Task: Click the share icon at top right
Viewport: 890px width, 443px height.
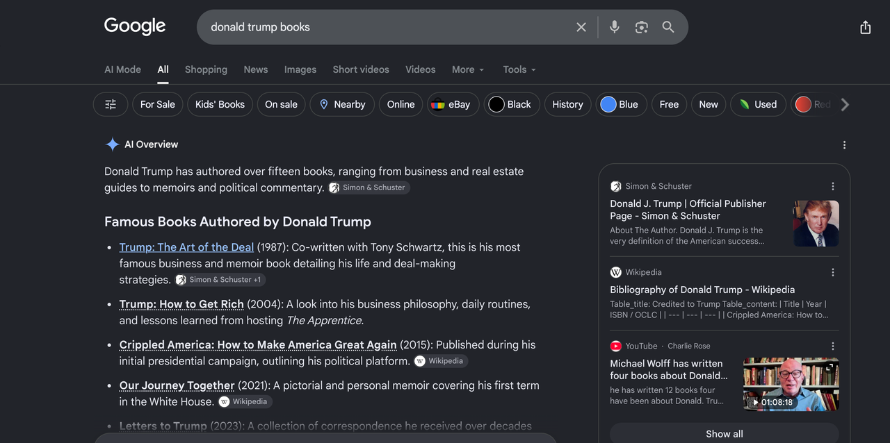Action: 865,27
